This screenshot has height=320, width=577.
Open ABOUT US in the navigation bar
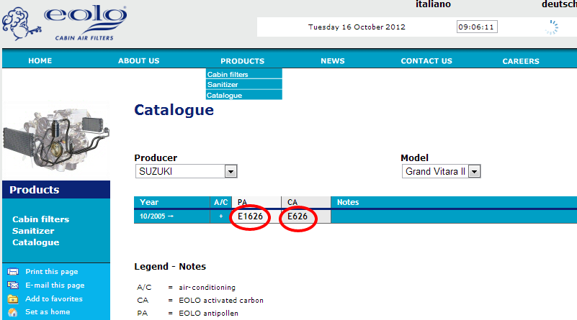138,61
